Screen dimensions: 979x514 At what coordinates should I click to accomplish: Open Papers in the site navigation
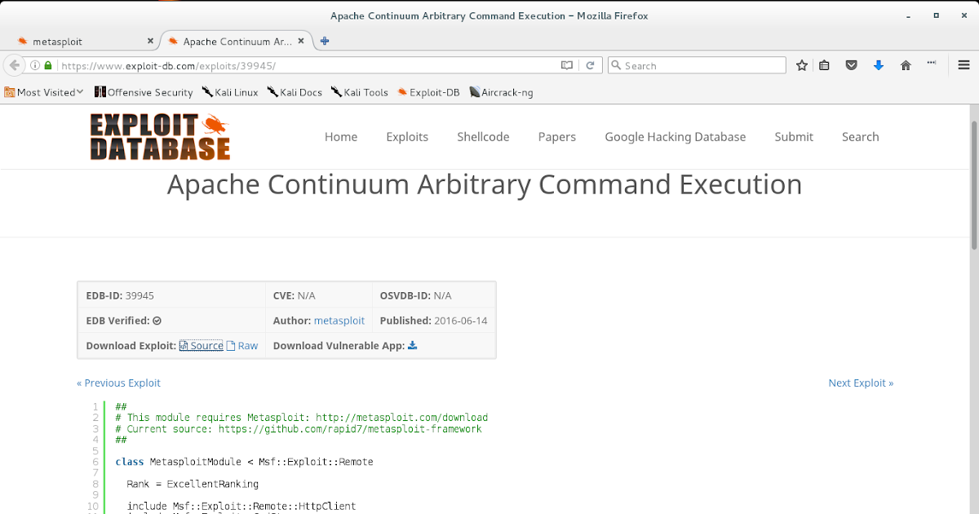(557, 137)
